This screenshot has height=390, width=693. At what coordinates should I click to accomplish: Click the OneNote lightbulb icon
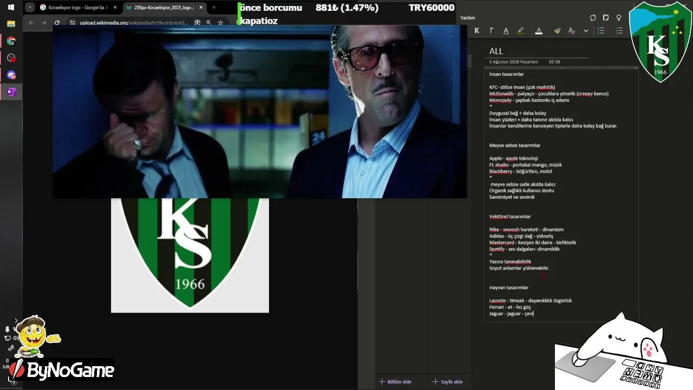click(x=619, y=18)
